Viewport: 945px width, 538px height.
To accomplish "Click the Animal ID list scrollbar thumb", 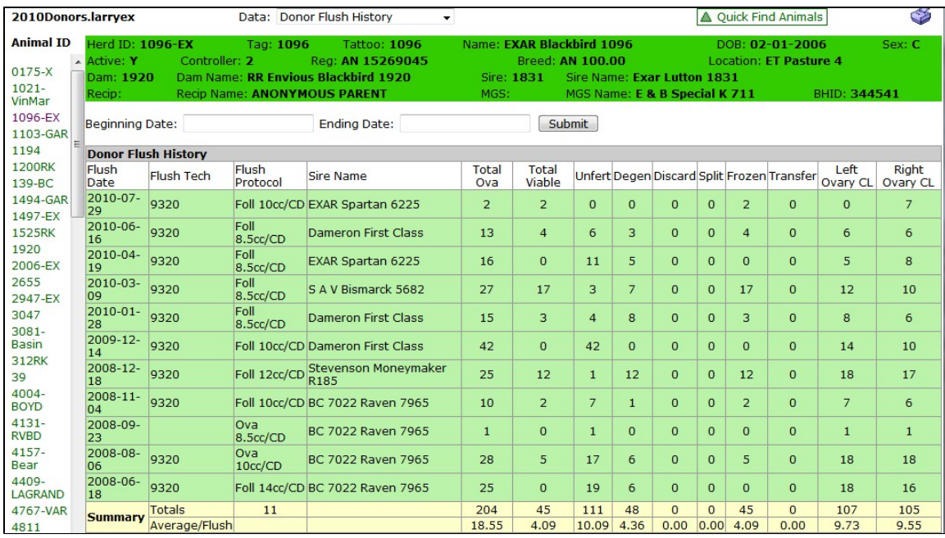I will click(78, 143).
